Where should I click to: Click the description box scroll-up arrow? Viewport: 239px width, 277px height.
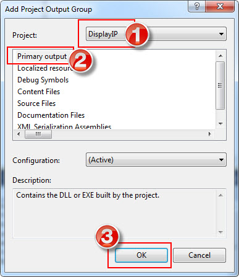[x=220, y=195]
